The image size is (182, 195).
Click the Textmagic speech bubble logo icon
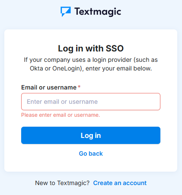tap(66, 12)
